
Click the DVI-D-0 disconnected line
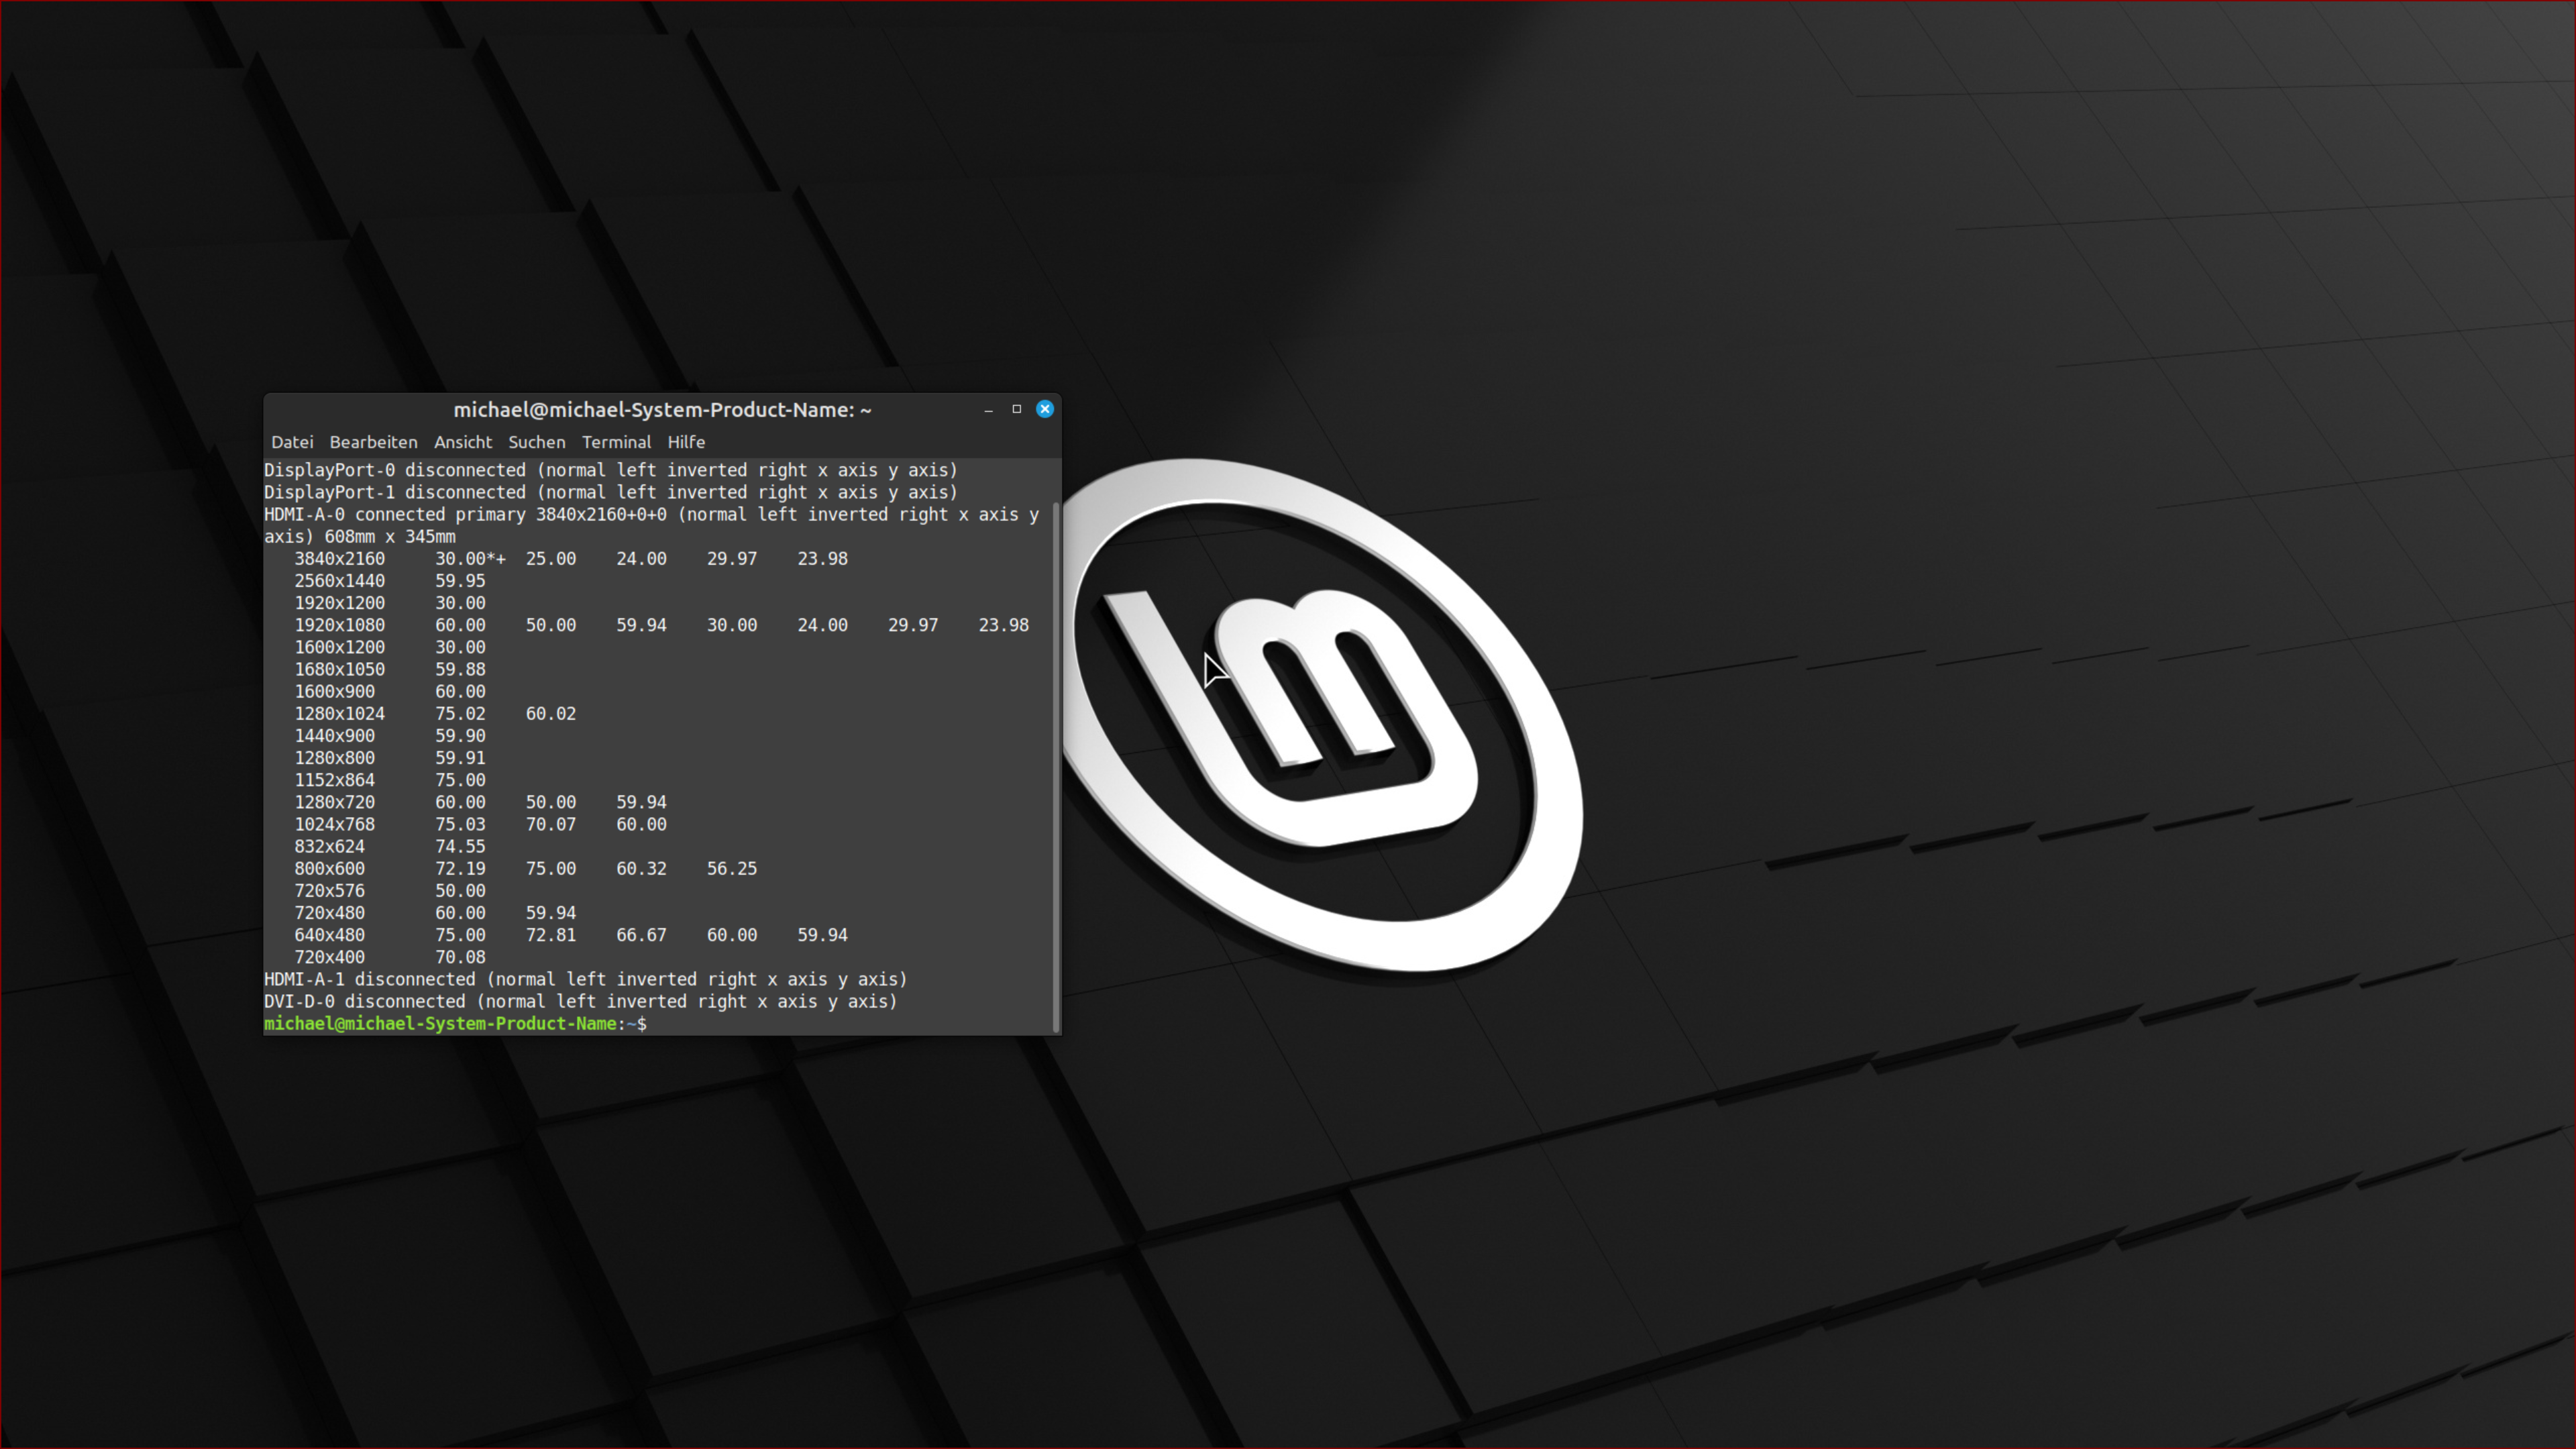pyautogui.click(x=580, y=1002)
